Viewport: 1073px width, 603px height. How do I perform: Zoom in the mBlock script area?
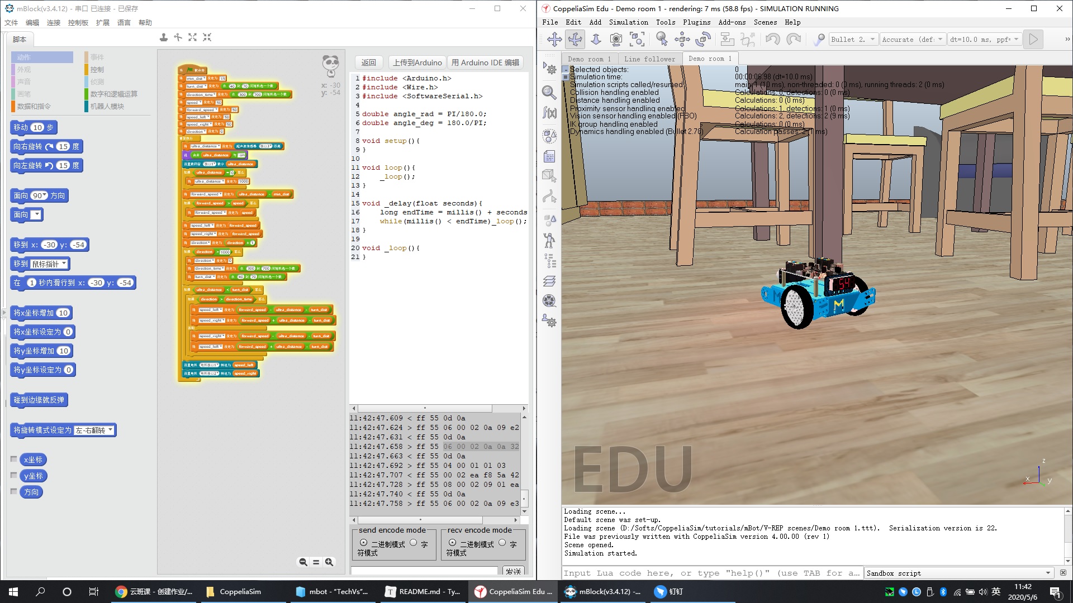[329, 562]
